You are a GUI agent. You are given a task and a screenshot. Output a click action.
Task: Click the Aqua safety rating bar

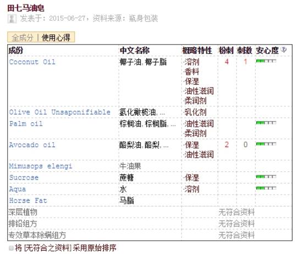(x=266, y=188)
